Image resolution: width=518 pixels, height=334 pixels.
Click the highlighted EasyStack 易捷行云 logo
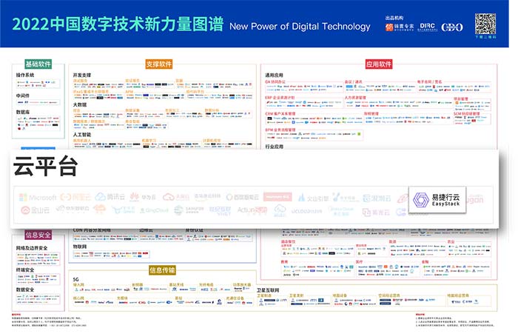click(437, 199)
